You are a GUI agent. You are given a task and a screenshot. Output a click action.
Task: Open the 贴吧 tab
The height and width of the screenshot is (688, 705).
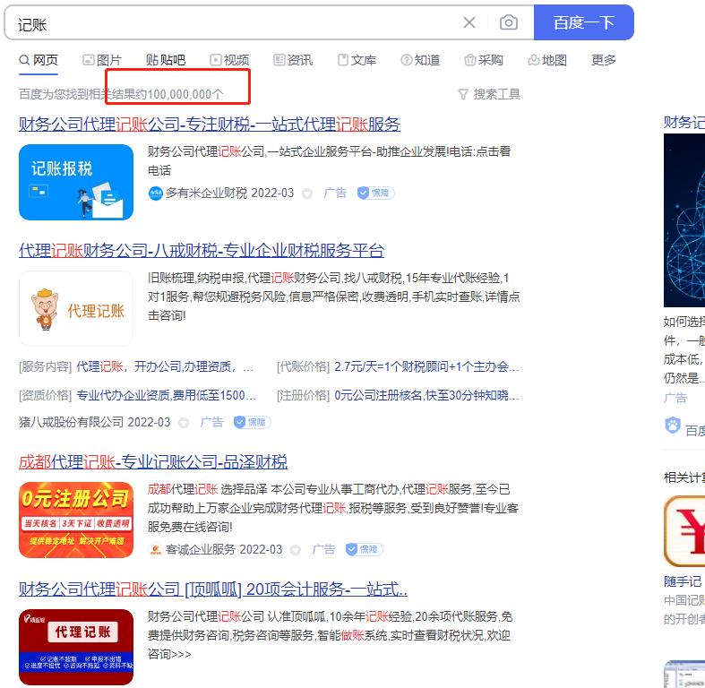166,60
